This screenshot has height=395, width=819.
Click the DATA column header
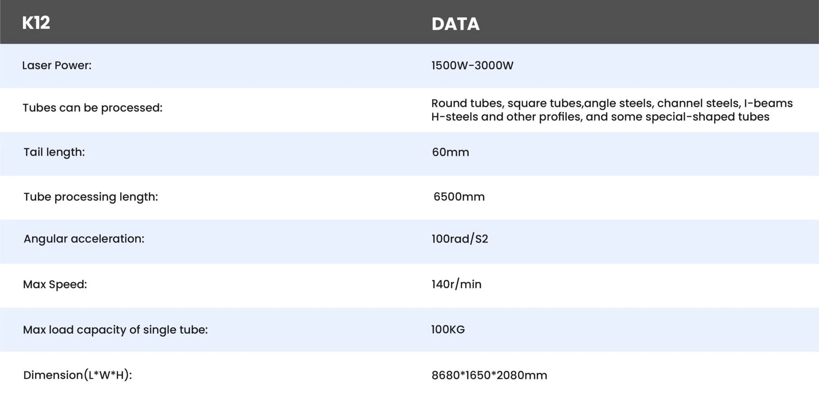pos(455,24)
